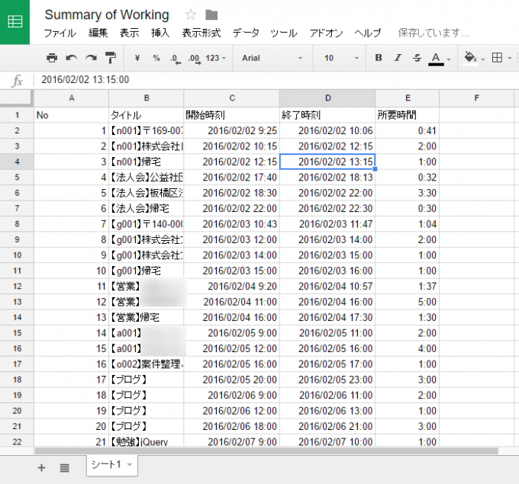
Task: Click the Summary of Working title
Action: [107, 15]
